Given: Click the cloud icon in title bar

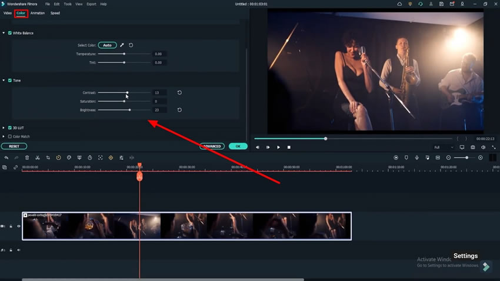Looking at the screenshot, I should (x=399, y=4).
